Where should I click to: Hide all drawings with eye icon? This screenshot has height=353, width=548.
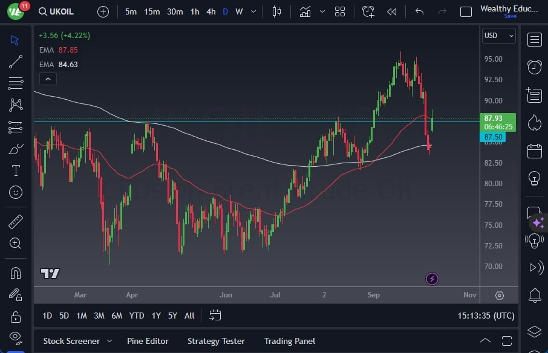pos(16,337)
